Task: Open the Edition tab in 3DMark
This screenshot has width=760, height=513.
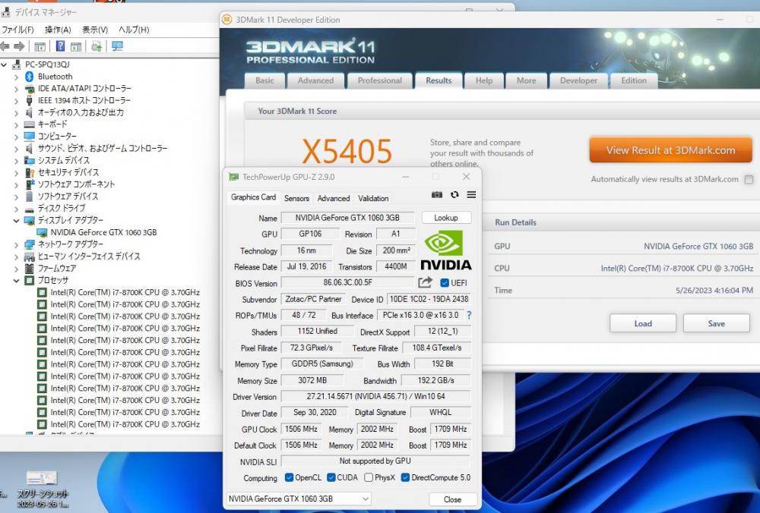Action: pos(634,81)
